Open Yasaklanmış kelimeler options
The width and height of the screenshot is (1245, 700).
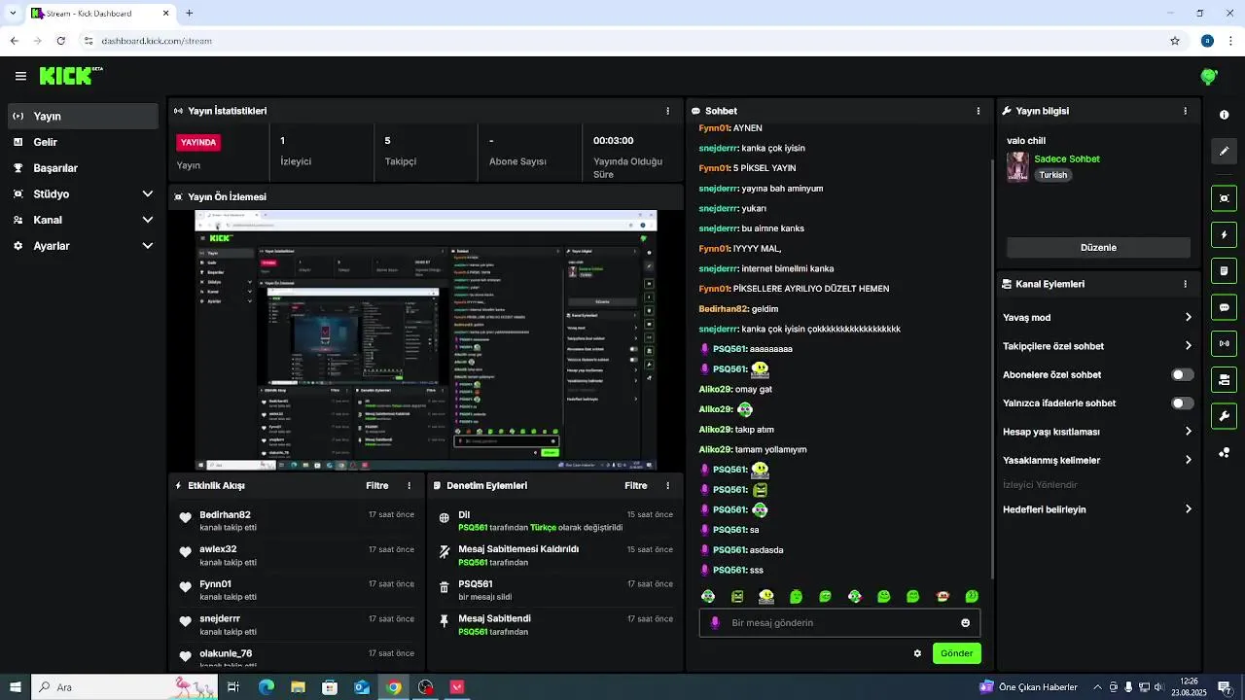point(1097,460)
